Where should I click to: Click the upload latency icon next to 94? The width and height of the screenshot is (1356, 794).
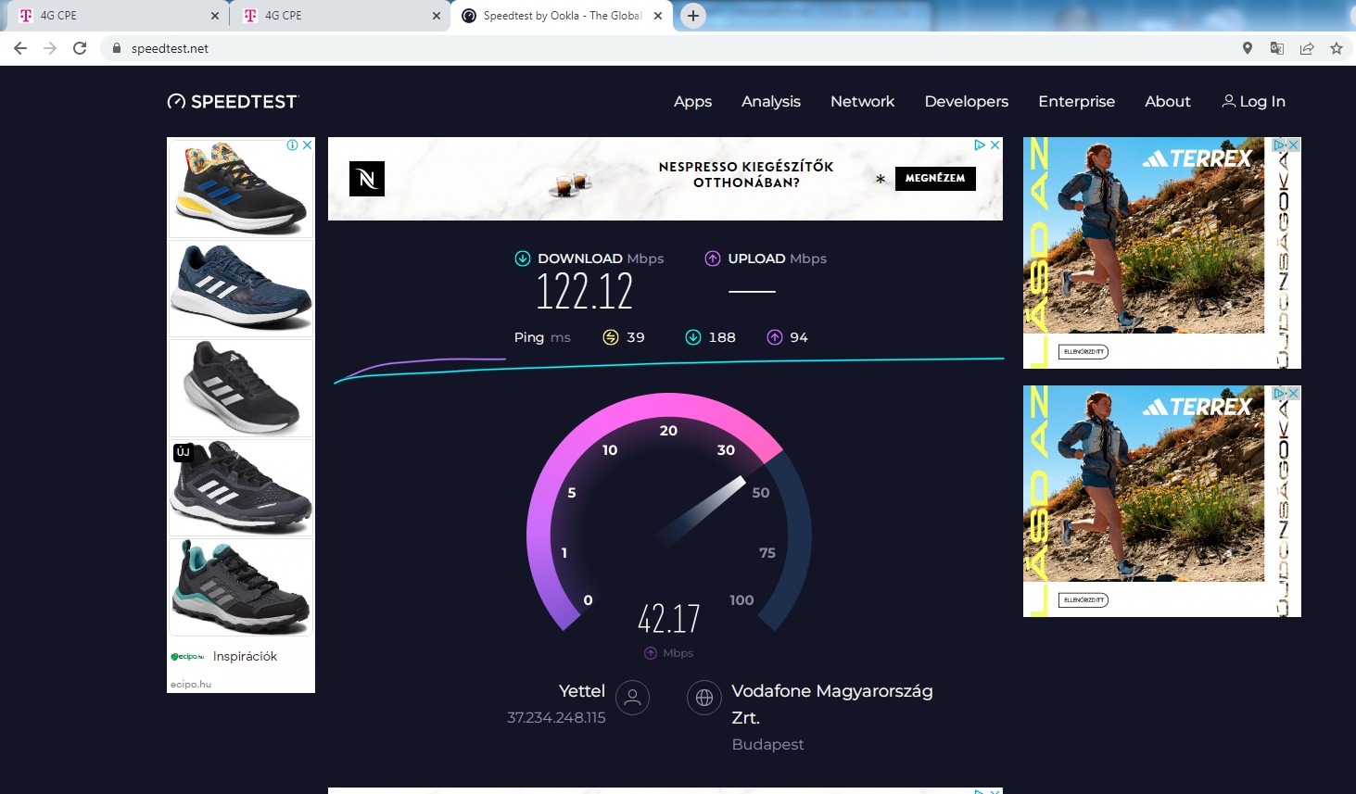click(x=775, y=337)
